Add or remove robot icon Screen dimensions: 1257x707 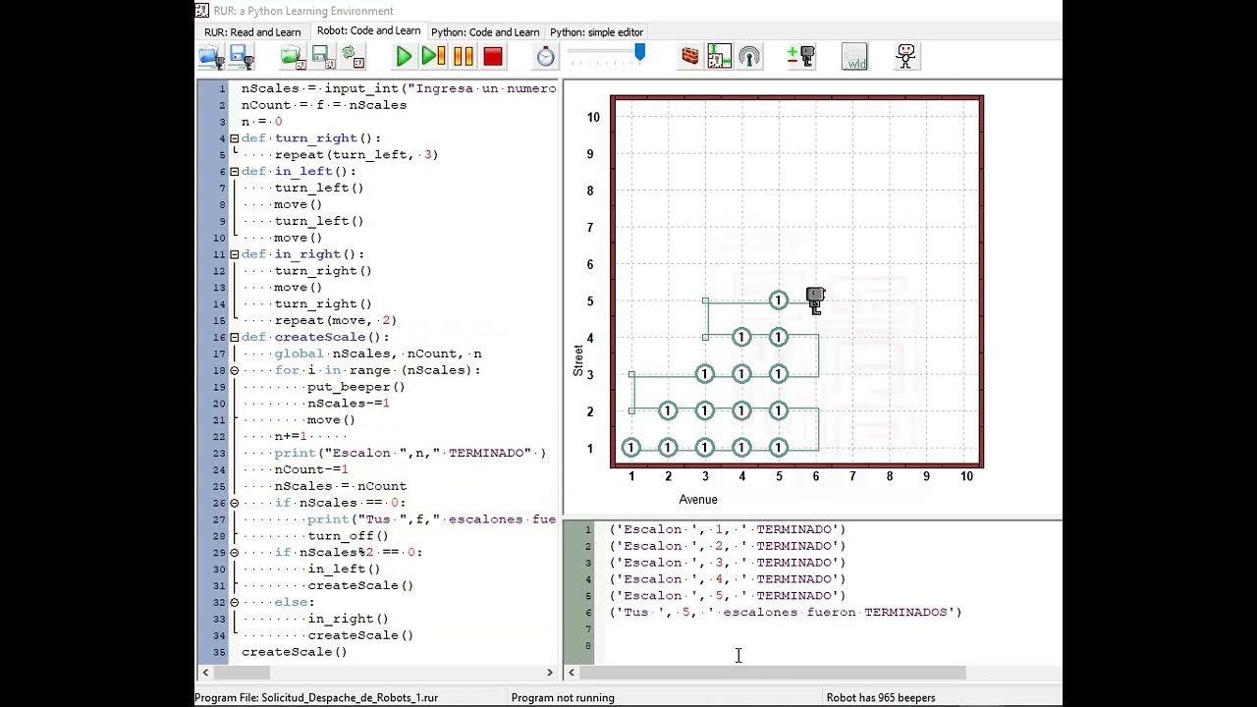[x=801, y=57]
